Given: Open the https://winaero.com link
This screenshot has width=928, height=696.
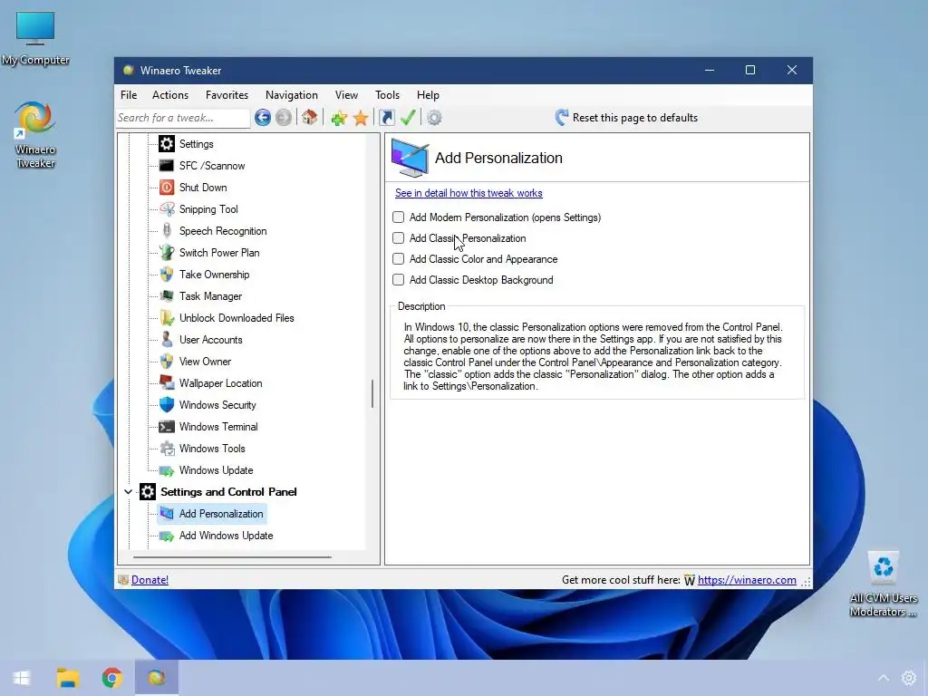Looking at the screenshot, I should point(747,580).
